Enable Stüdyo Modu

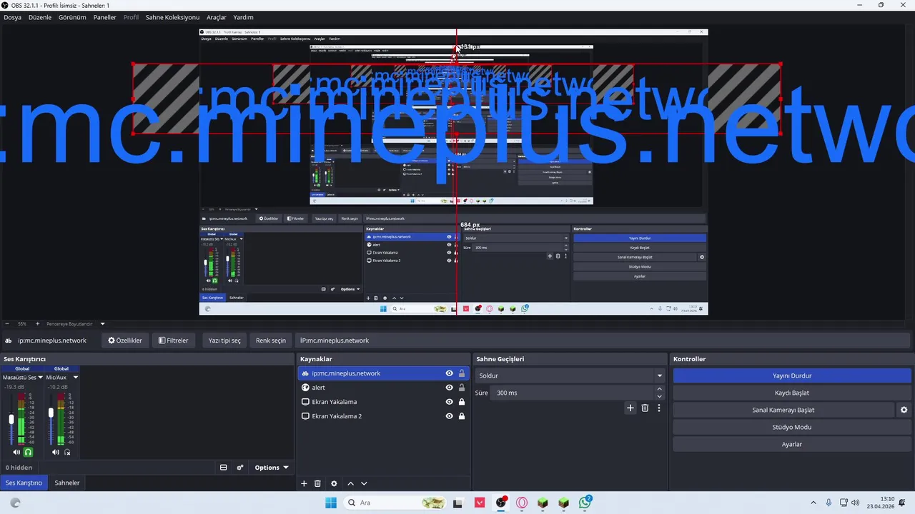(792, 427)
